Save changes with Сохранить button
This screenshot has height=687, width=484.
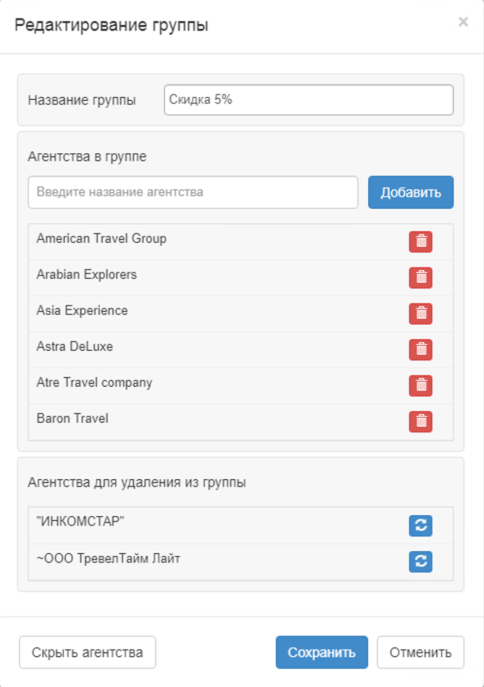tap(322, 652)
